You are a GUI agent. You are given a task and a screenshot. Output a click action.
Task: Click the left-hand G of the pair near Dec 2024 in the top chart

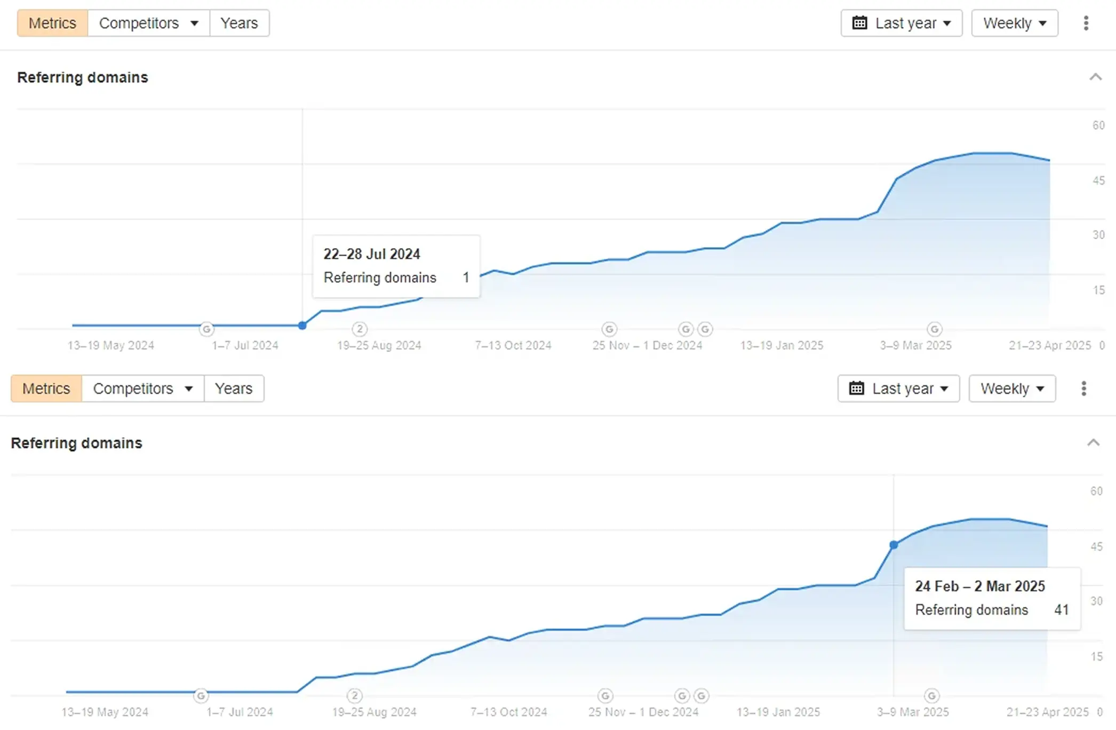pyautogui.click(x=686, y=329)
